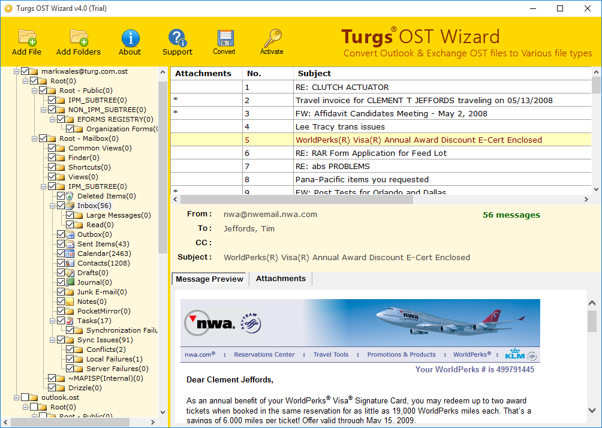Select email 'Lee Tracy trans issues'

pyautogui.click(x=381, y=126)
